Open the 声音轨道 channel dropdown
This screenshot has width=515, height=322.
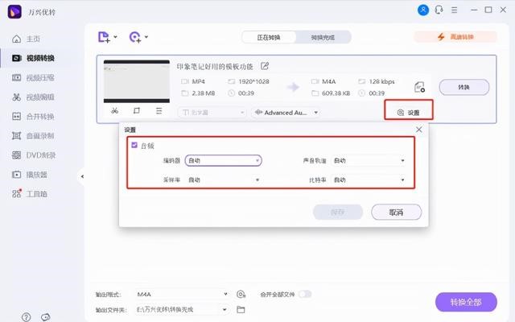369,160
